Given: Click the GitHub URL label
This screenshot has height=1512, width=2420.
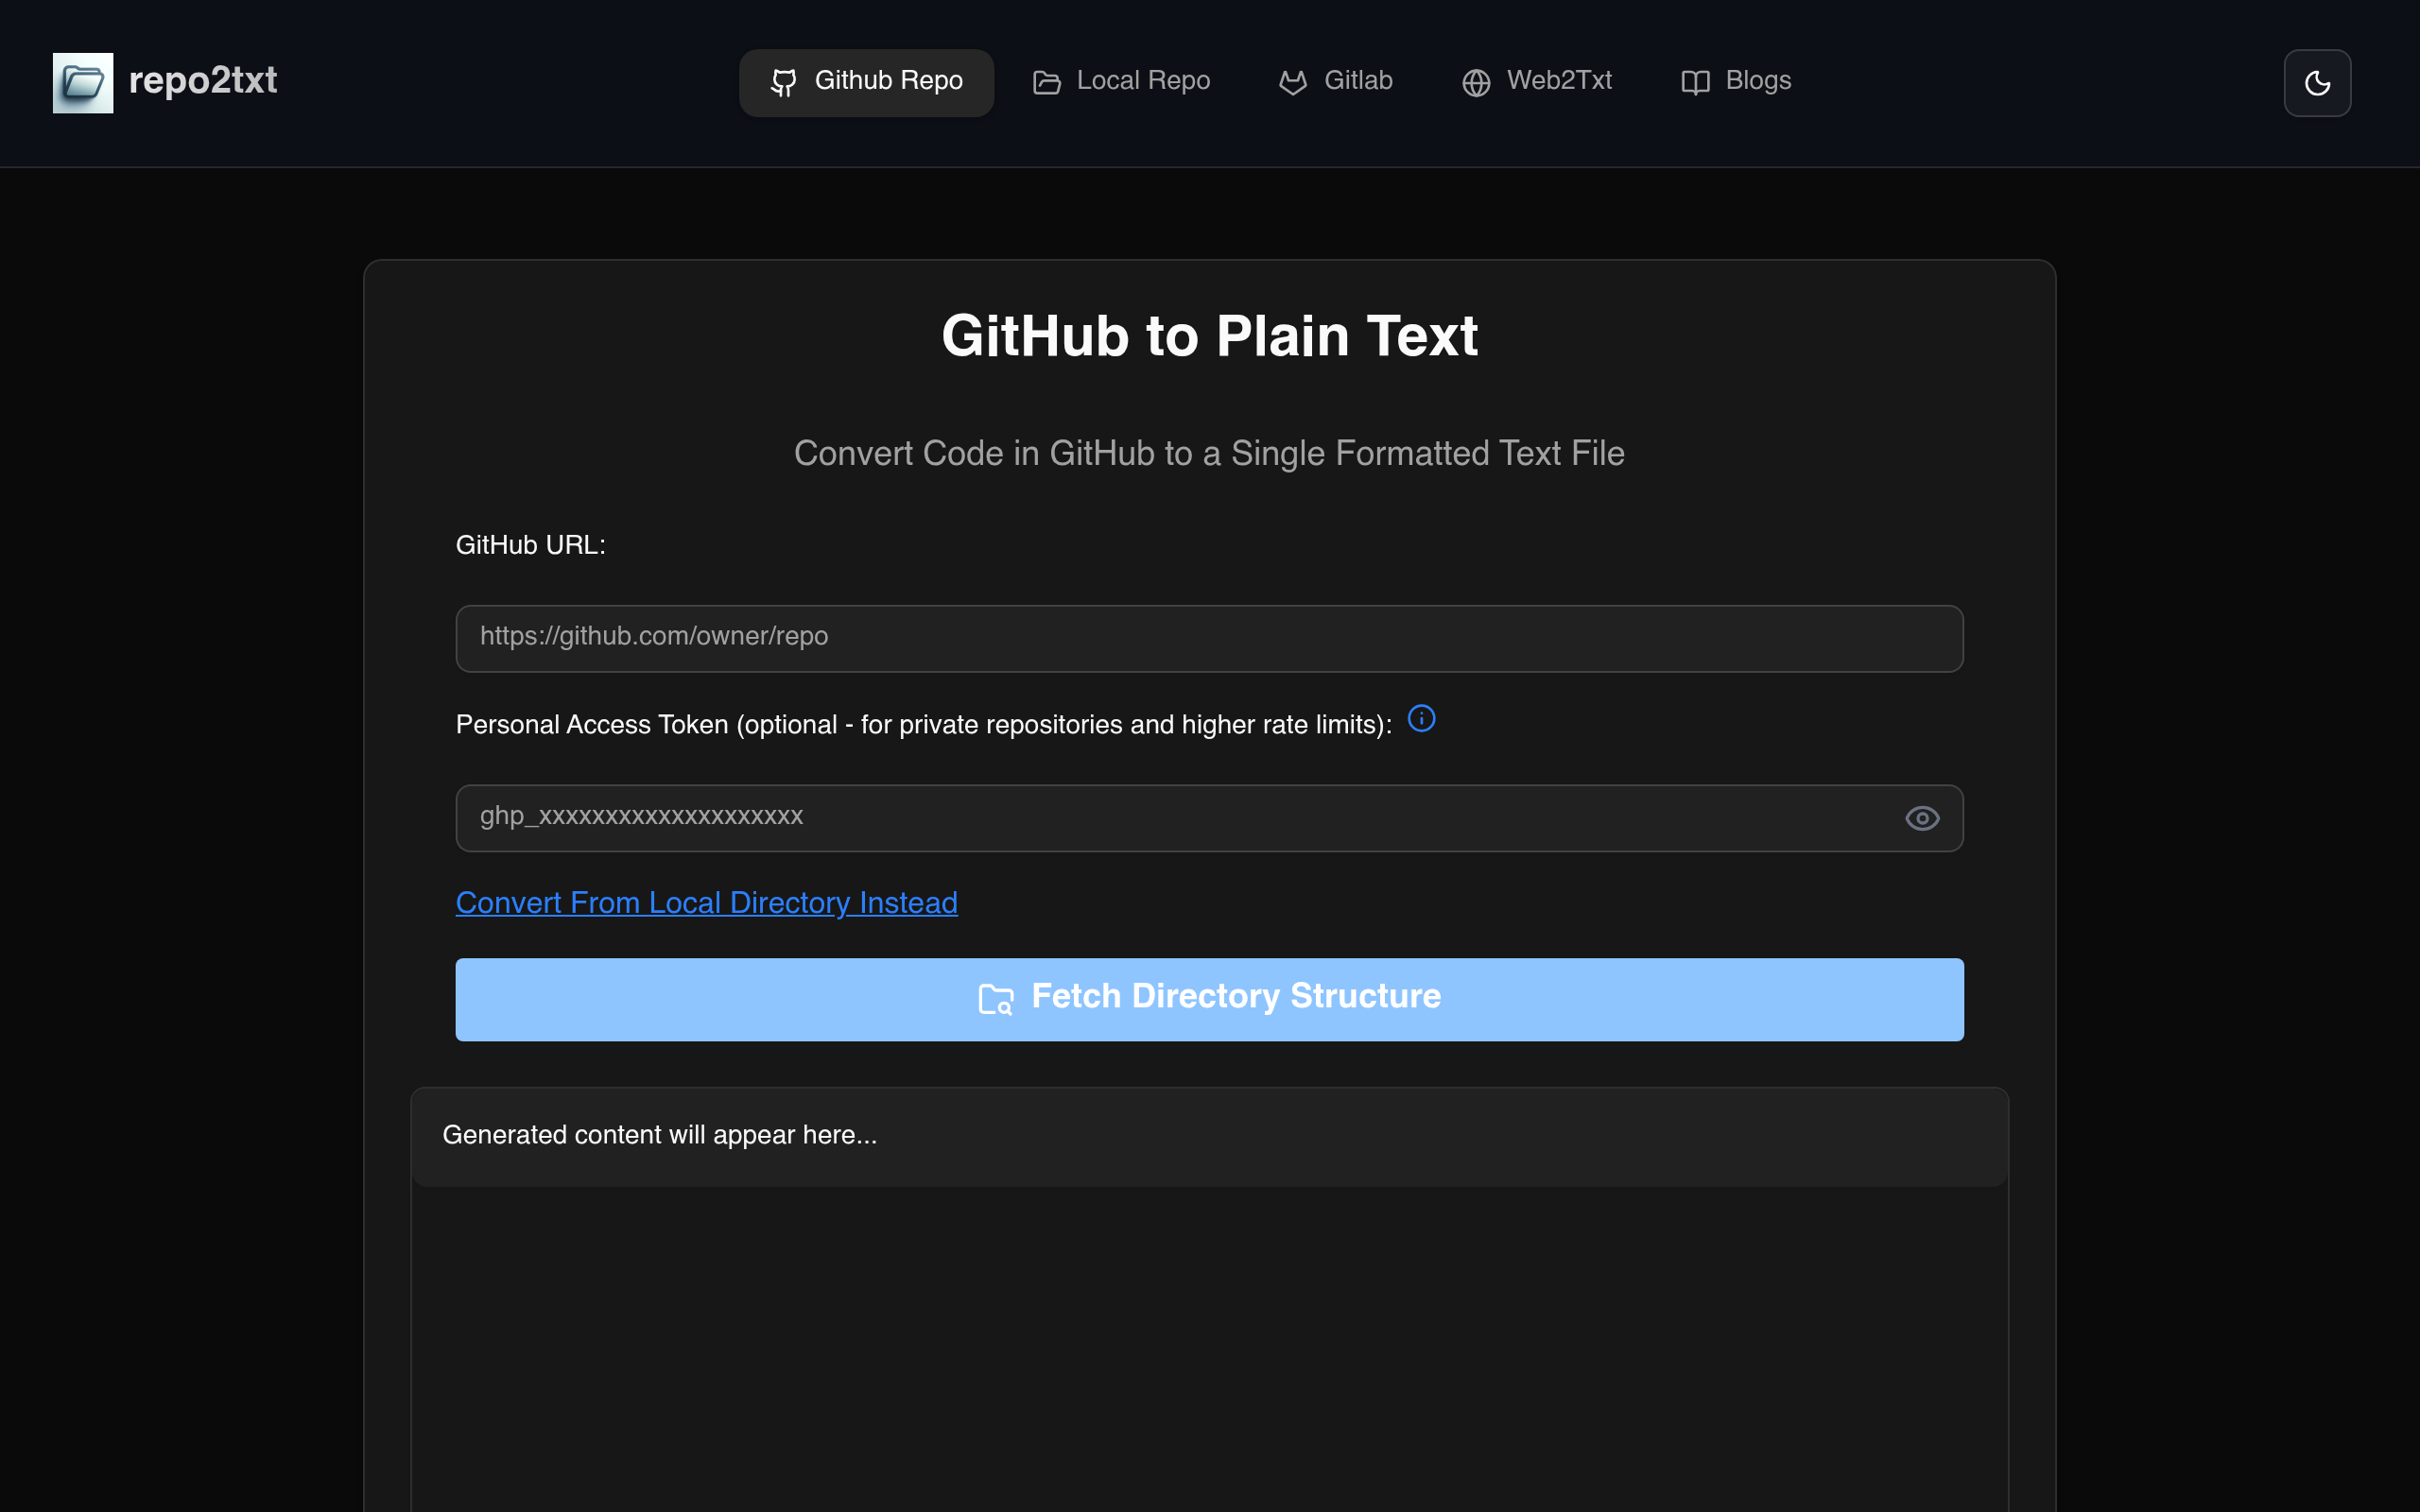Looking at the screenshot, I should coord(530,545).
